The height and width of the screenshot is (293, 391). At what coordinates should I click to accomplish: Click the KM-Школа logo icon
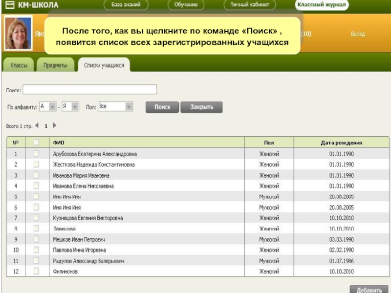pos(9,5)
